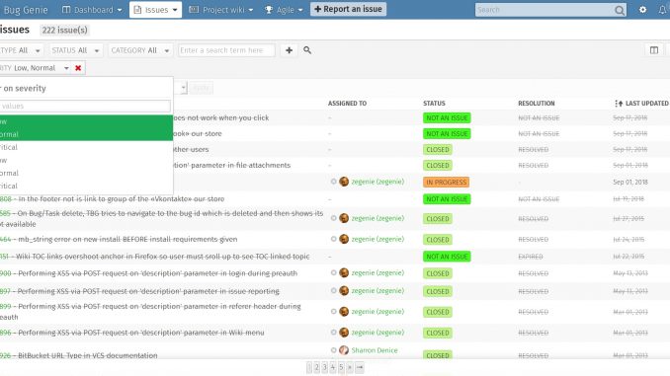This screenshot has height=376, width=670.
Task: Select the unhighlighted Normal severity option
Action: [86, 173]
